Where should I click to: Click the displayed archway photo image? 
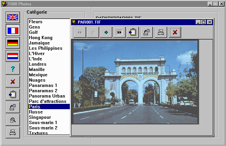coord(136,82)
